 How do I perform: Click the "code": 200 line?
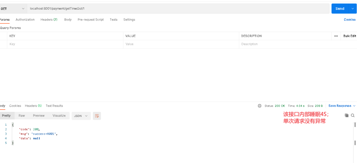pyautogui.click(x=29, y=129)
